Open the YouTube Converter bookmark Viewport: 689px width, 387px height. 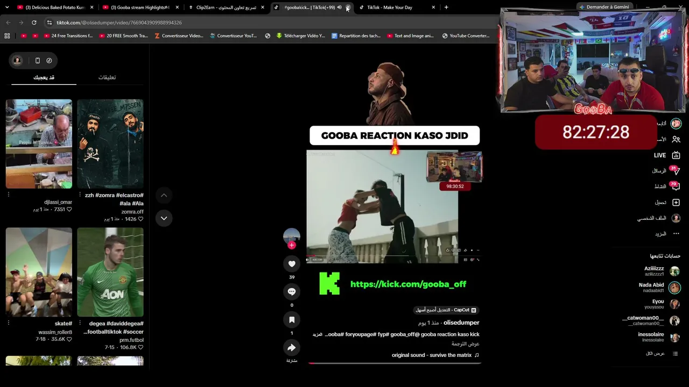point(466,36)
